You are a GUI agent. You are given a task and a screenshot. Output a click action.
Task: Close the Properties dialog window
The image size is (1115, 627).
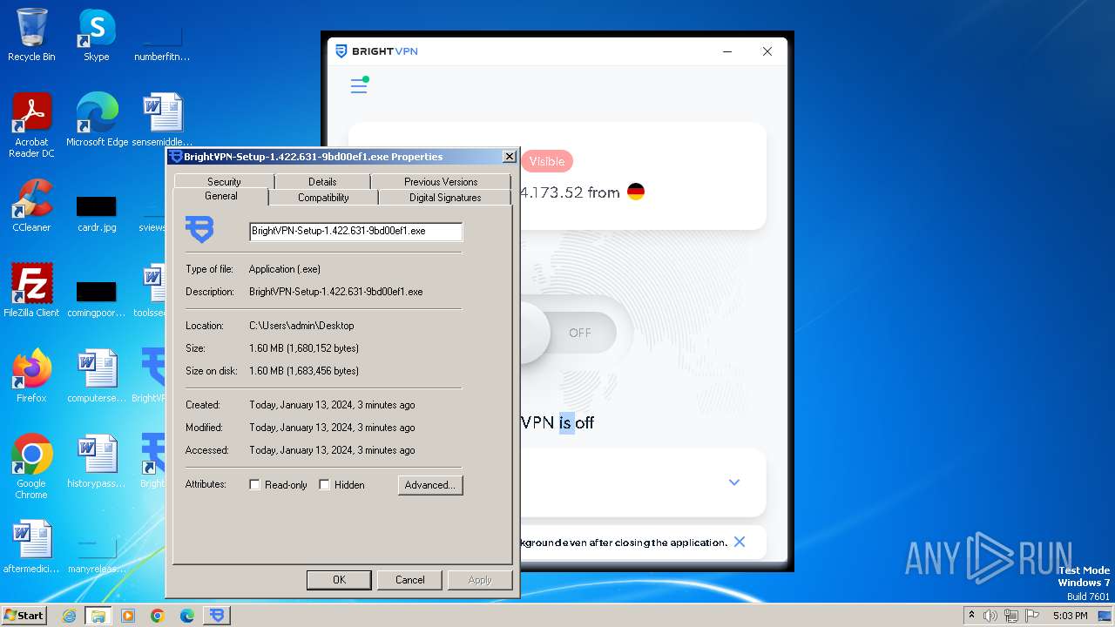(509, 157)
